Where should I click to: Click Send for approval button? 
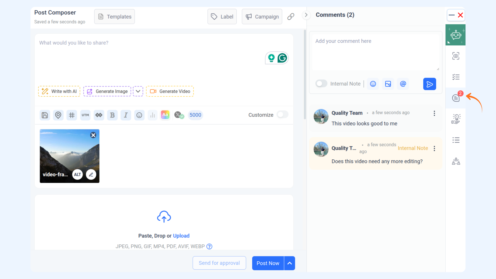click(x=219, y=263)
